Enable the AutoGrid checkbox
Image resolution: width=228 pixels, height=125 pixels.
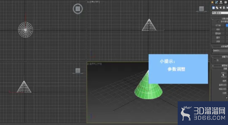tap(218, 22)
